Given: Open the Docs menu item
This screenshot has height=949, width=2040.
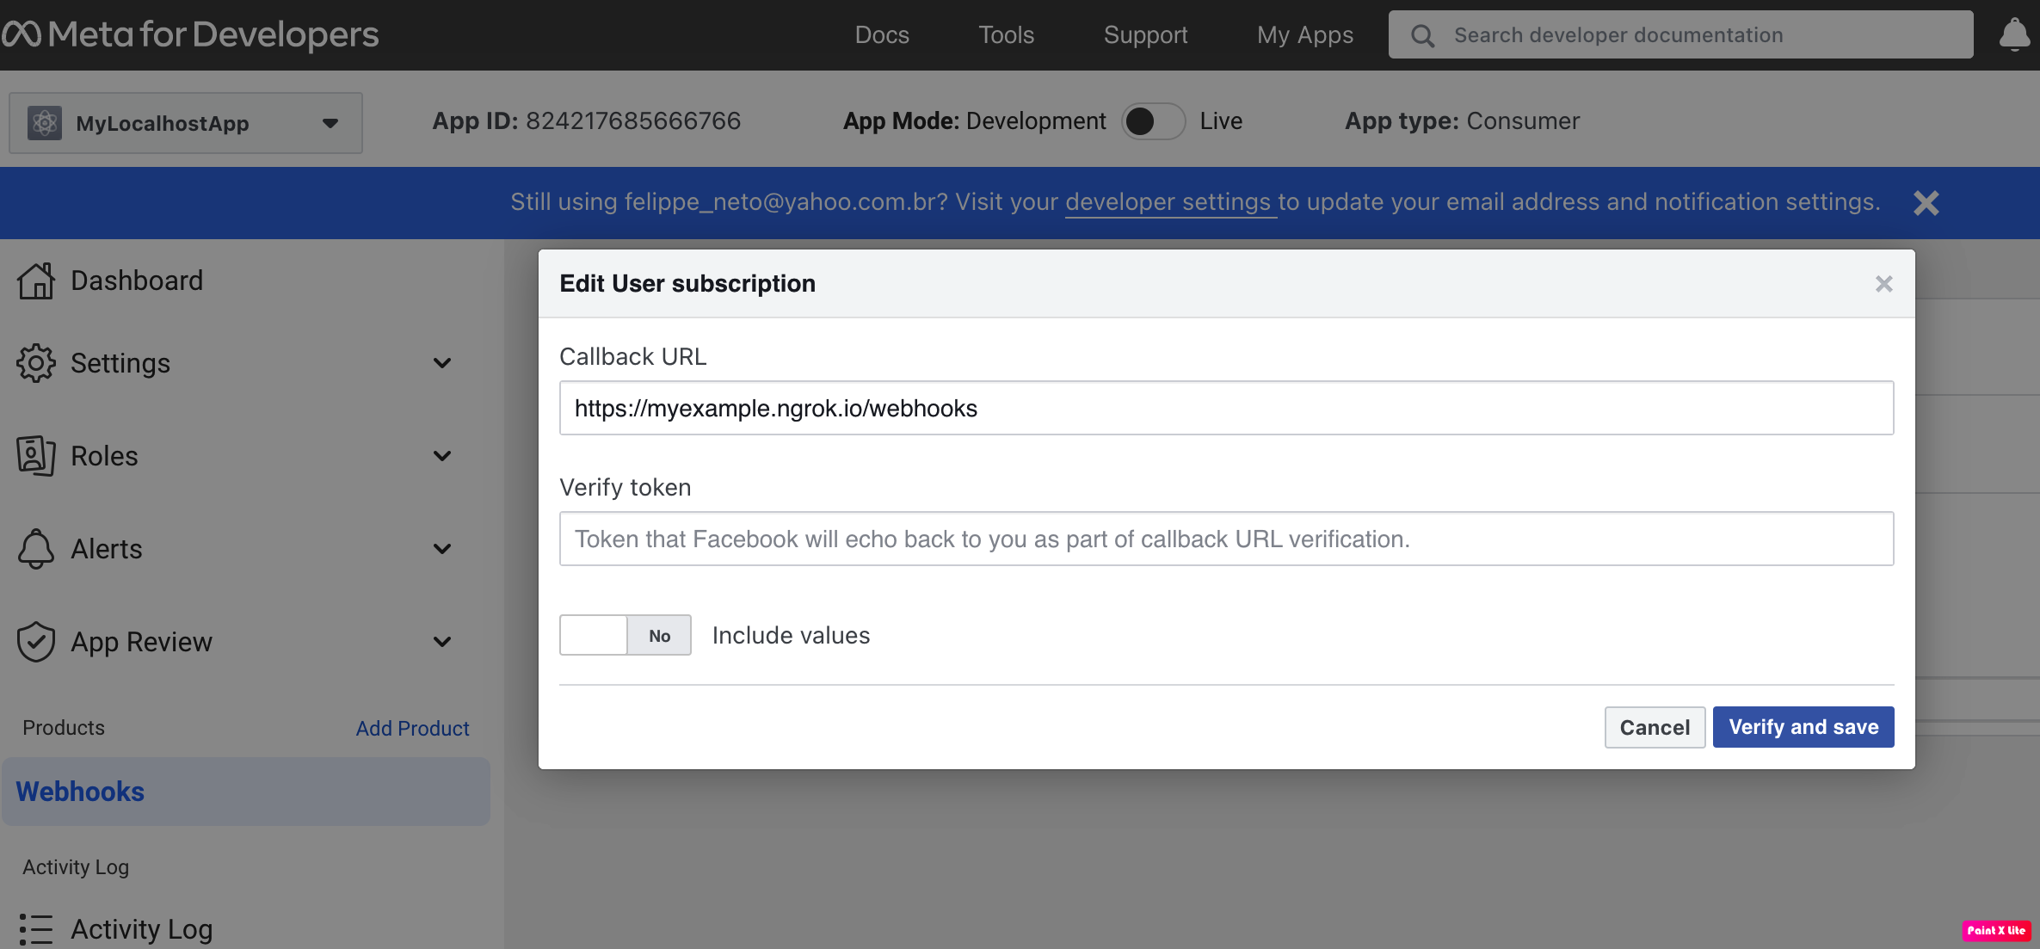Looking at the screenshot, I should 881,35.
